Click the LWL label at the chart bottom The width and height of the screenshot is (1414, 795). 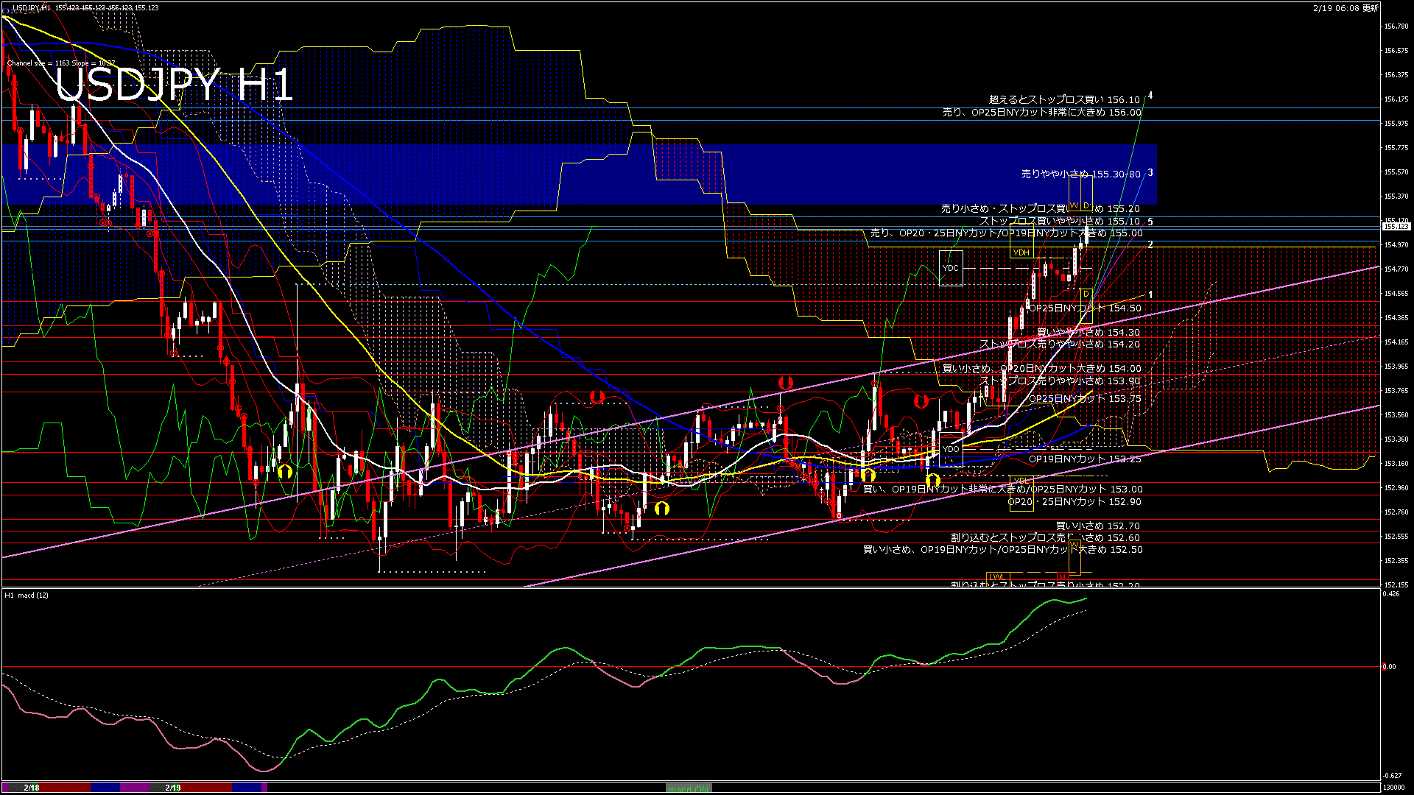996,577
